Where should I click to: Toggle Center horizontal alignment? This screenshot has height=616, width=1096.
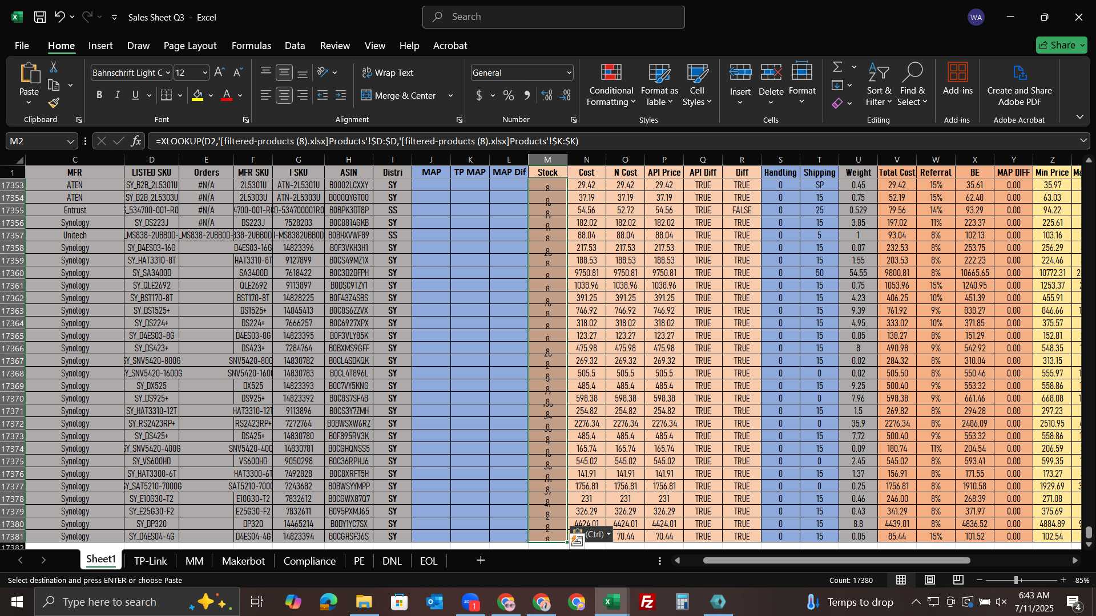(x=284, y=95)
